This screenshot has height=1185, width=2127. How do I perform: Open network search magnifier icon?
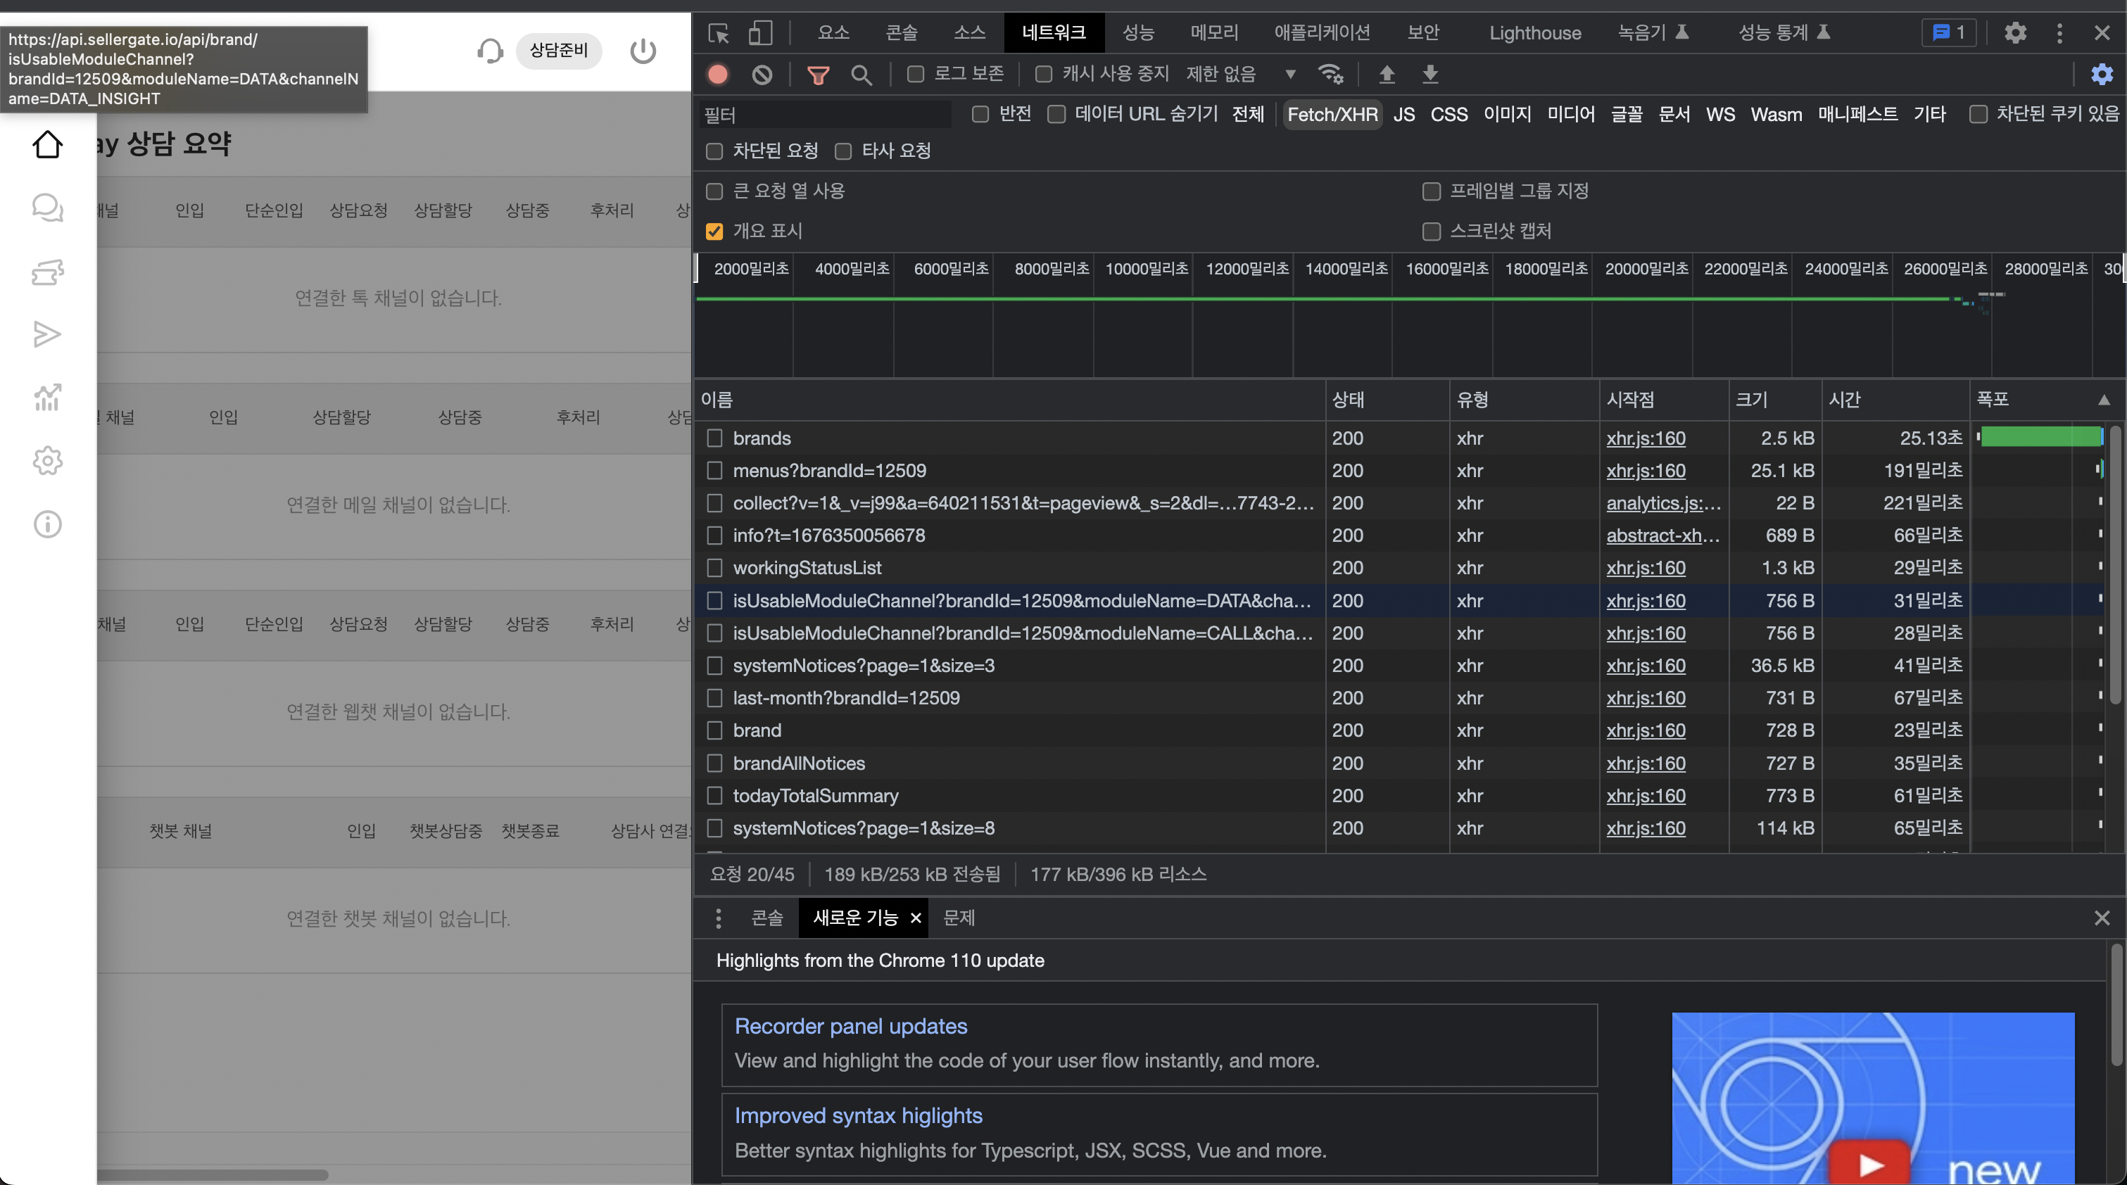click(861, 75)
